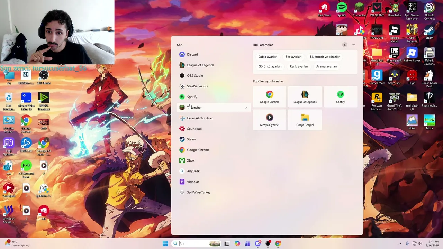The height and width of the screenshot is (249, 443).
Task: Select the Epic Games Launcher desktop shortcut
Action: pos(412,11)
